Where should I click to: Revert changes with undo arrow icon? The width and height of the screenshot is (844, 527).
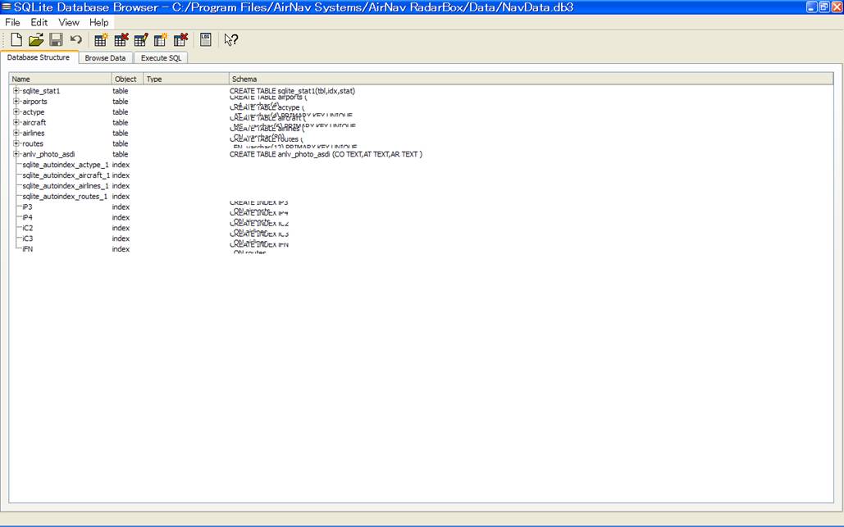pyautogui.click(x=76, y=40)
